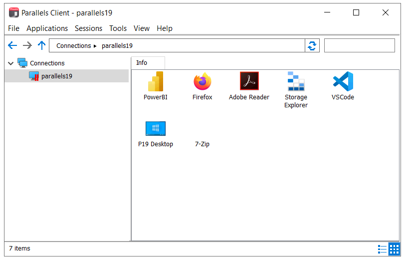This screenshot has width=405, height=260.
Task: Select parallels19 in the connections tree
Action: pyautogui.click(x=67, y=76)
